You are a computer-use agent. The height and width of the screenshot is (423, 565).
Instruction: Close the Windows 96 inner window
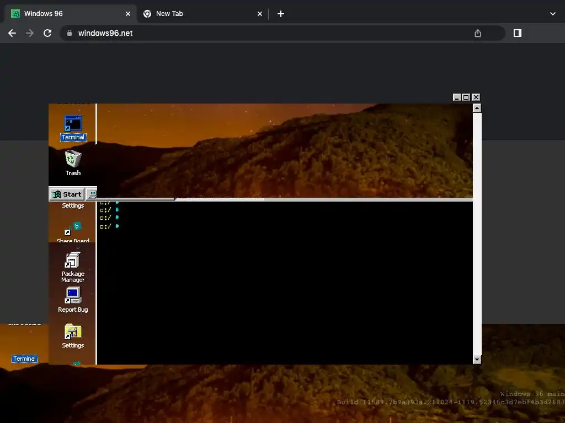click(476, 97)
